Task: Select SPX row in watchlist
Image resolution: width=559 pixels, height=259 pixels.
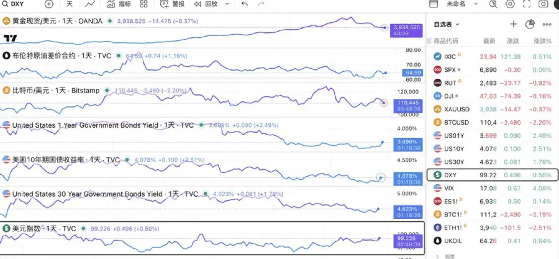Action: point(493,70)
